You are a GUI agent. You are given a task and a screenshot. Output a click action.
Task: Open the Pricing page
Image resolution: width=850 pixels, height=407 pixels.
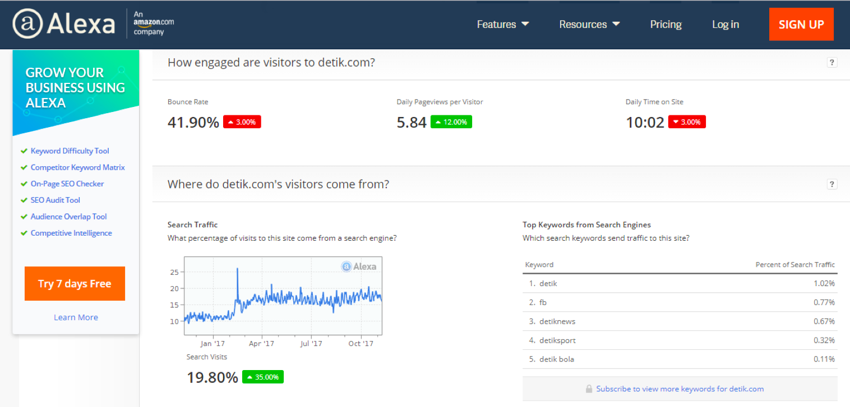point(666,25)
